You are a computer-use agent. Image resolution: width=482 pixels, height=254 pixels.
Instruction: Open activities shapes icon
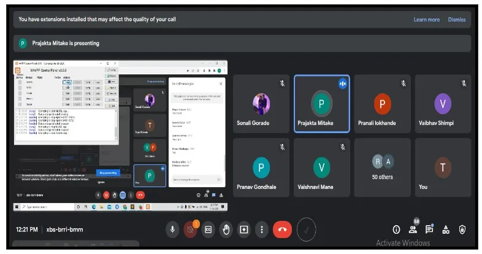tap(446, 229)
